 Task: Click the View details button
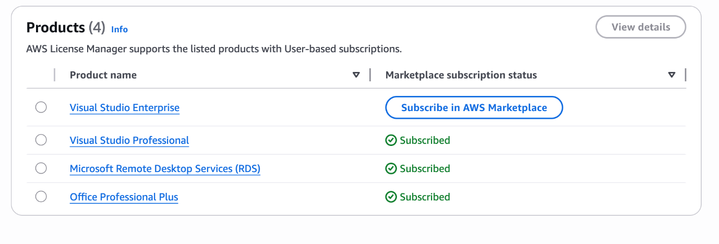tap(641, 27)
